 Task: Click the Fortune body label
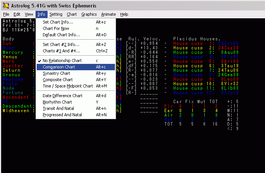13,93
